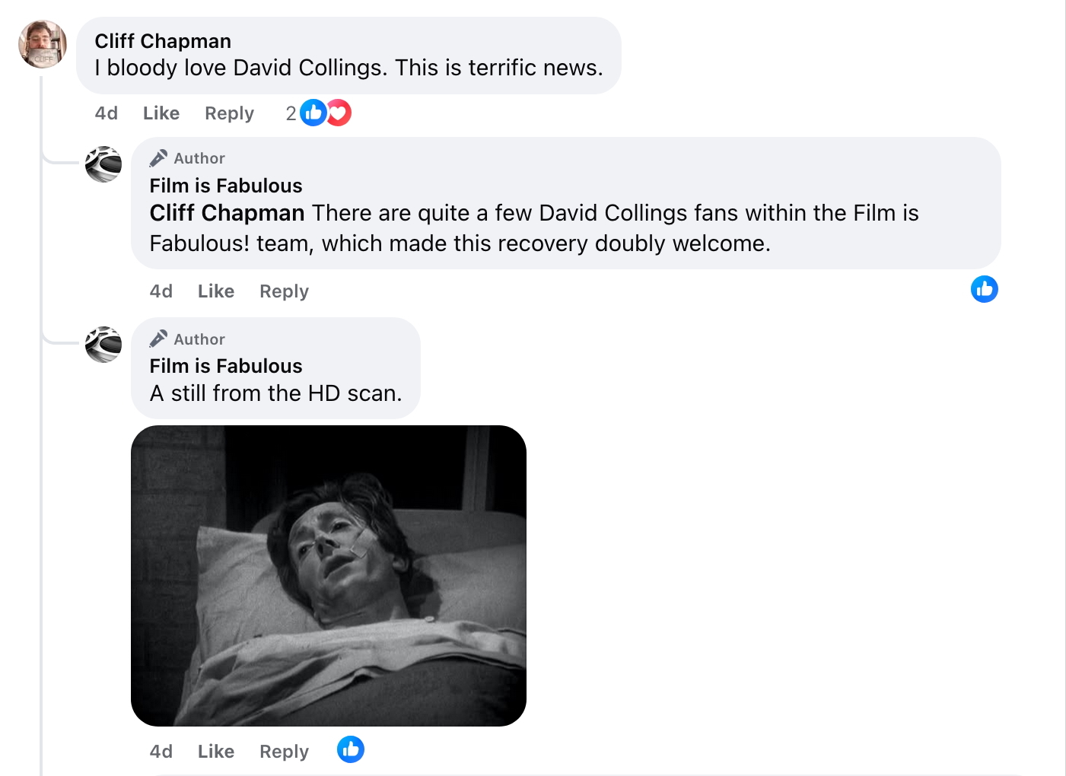
Task: Click the thumbs-up reaction below the HD scan image
Action: [x=351, y=749]
